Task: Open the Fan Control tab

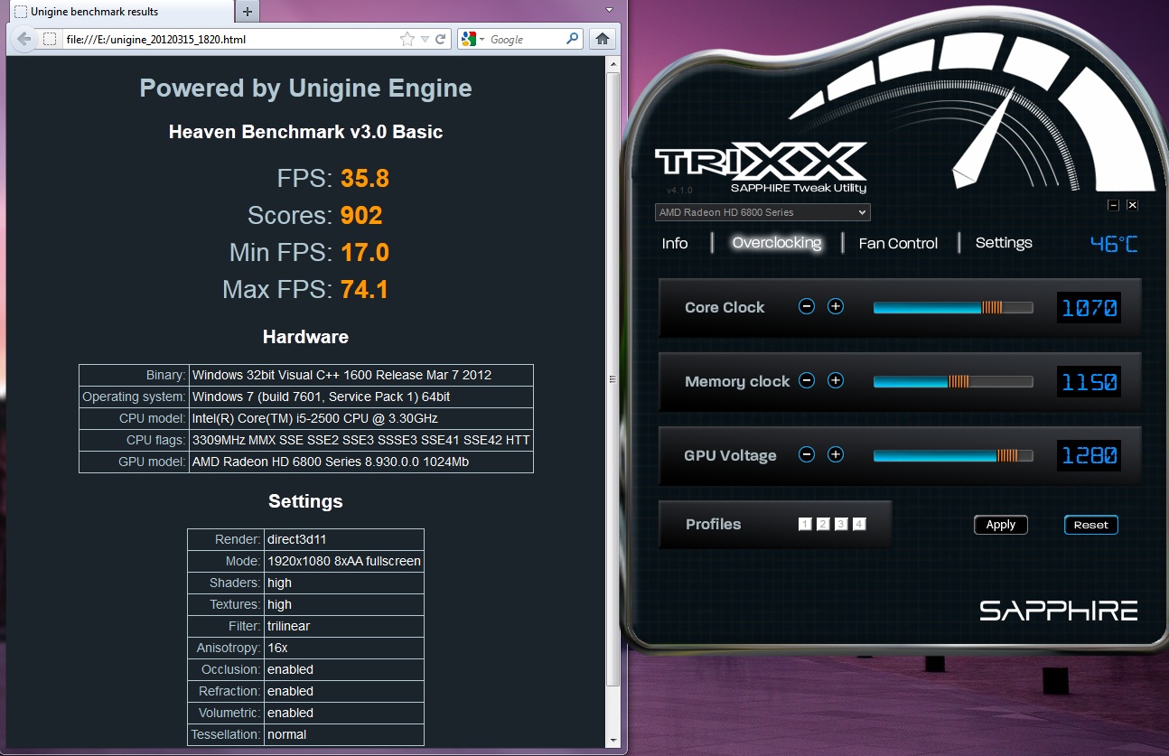Action: click(x=898, y=243)
